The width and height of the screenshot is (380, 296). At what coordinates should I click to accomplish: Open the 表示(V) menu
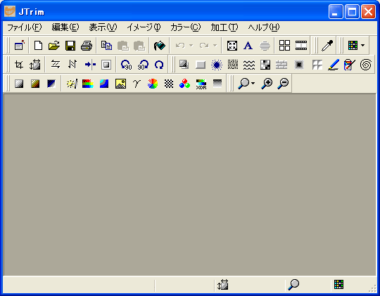(x=103, y=27)
